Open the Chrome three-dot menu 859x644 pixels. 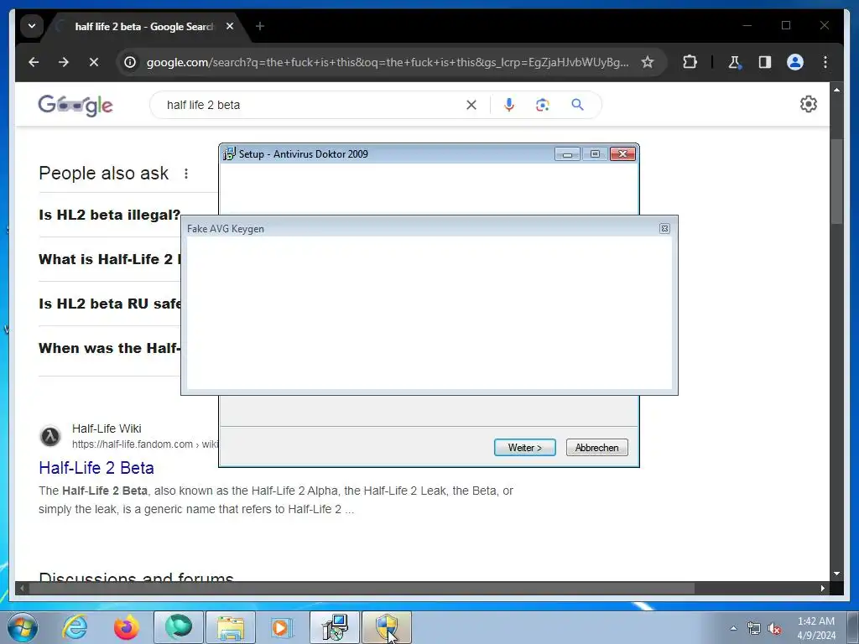(825, 62)
